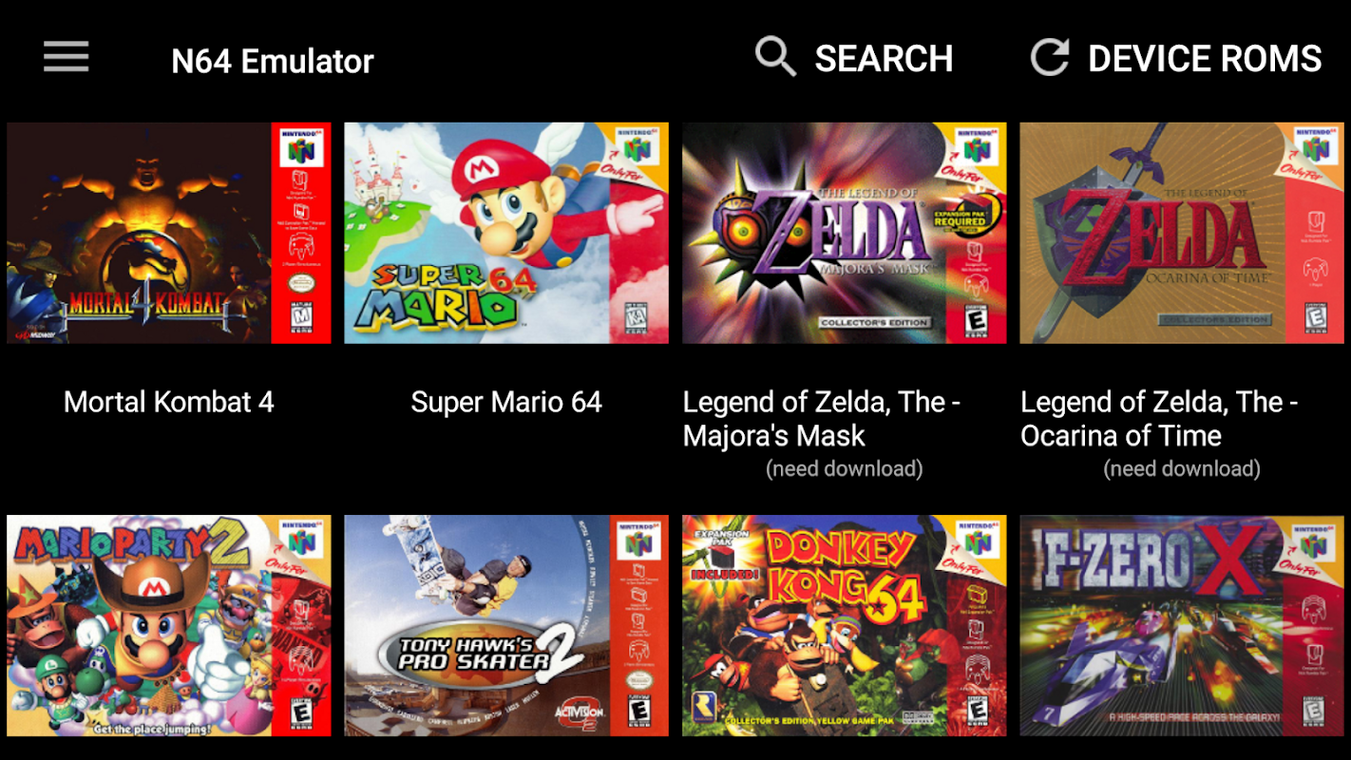The width and height of the screenshot is (1351, 760).
Task: Pick the Donkey Kong 64 cover
Action: click(844, 625)
